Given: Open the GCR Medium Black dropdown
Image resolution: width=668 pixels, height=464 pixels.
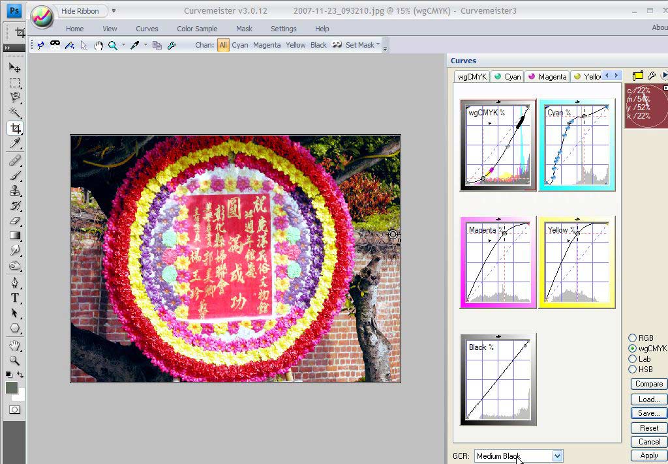Looking at the screenshot, I should coord(557,456).
